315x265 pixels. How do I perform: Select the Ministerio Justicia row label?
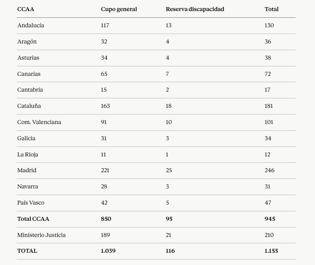coord(41,235)
